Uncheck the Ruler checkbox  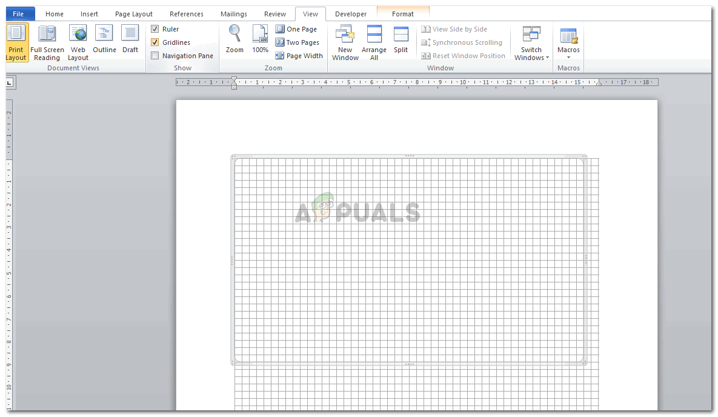(155, 29)
